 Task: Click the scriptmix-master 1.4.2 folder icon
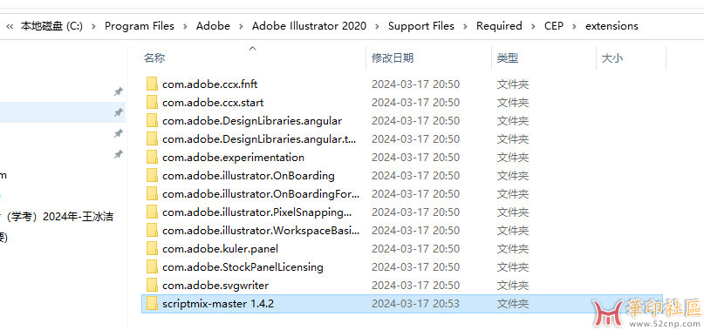tap(152, 304)
